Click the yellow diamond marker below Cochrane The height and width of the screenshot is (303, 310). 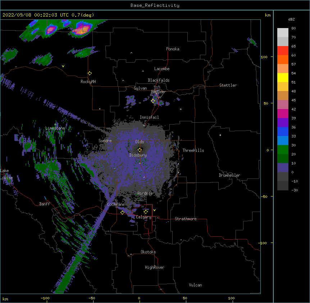click(122, 212)
